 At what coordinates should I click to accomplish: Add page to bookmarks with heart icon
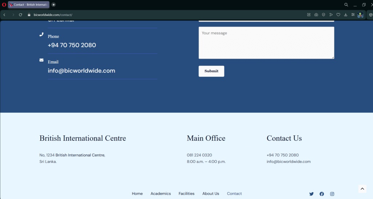pos(338,15)
